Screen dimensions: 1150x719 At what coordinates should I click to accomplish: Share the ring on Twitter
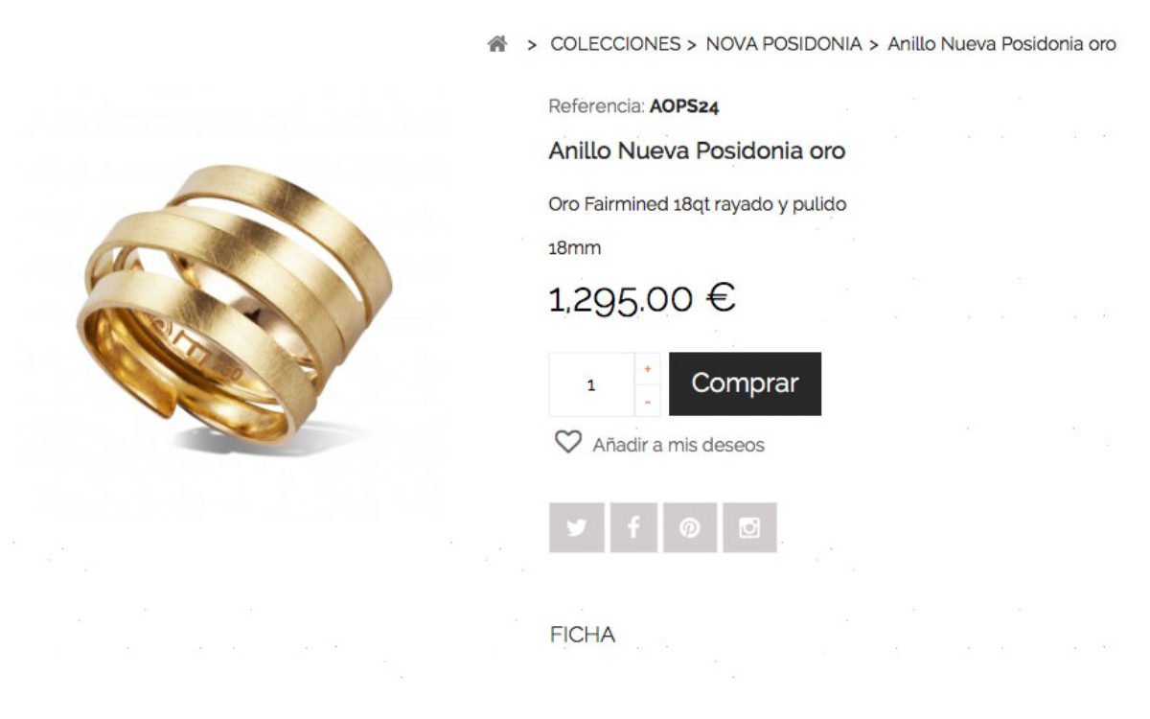(577, 527)
